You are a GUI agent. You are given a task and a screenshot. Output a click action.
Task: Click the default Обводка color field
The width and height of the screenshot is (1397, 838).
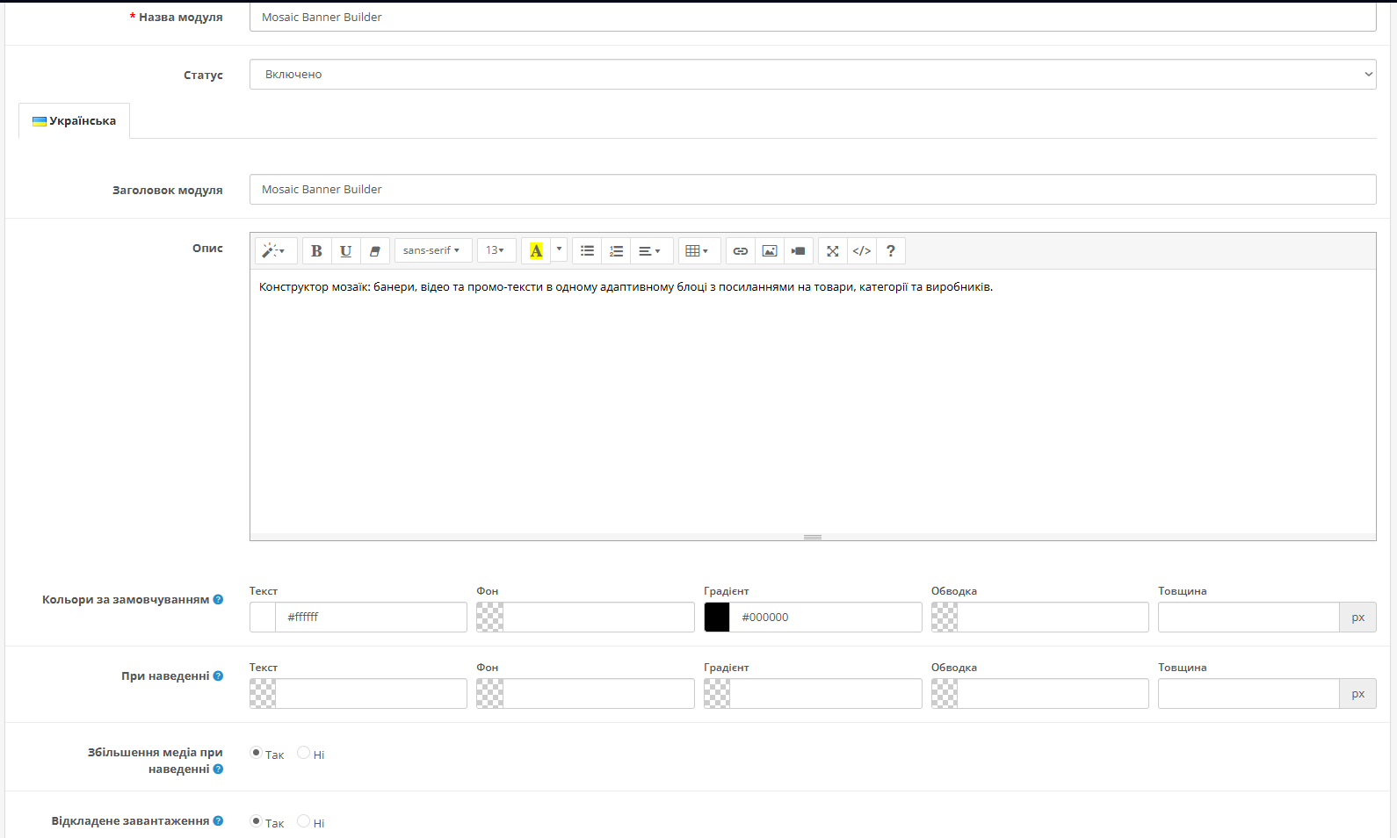pyautogui.click(x=1053, y=618)
